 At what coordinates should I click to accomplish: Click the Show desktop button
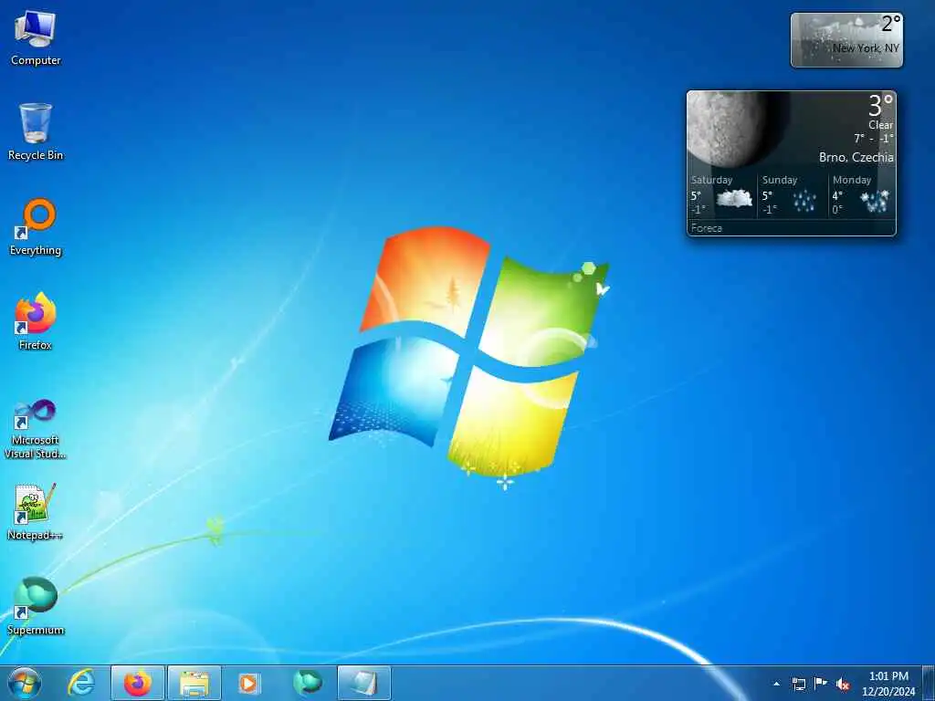929,683
